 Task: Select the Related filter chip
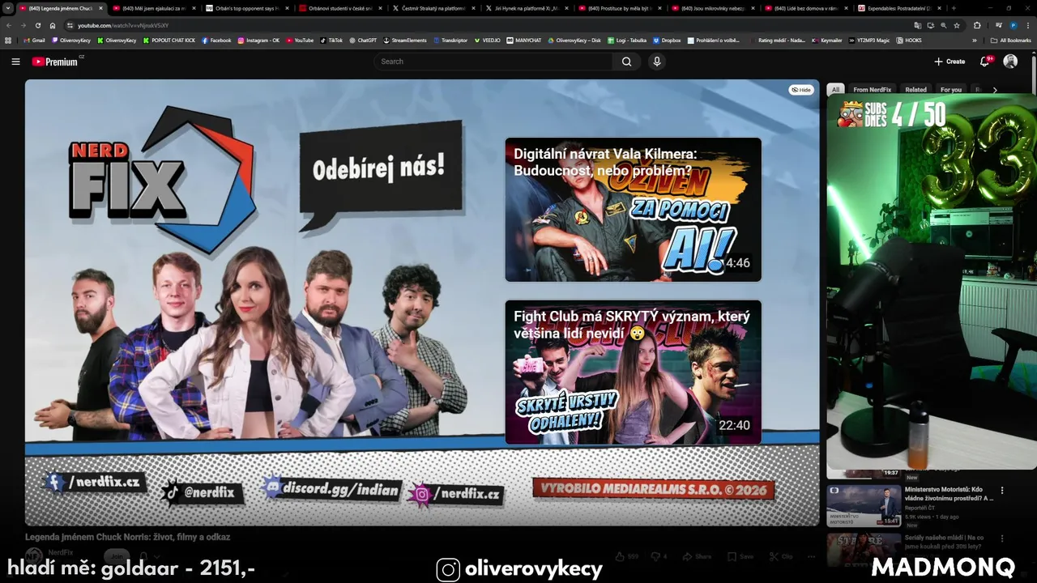916,90
